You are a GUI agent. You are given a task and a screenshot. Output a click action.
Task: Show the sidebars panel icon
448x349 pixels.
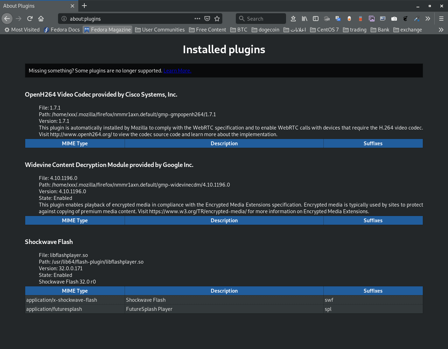coord(315,19)
